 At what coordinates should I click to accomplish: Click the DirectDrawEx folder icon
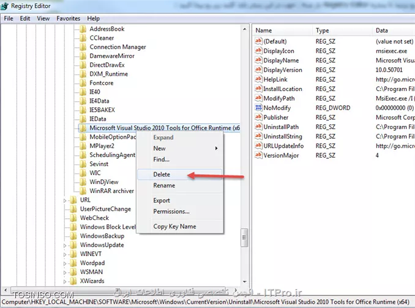coord(83,65)
